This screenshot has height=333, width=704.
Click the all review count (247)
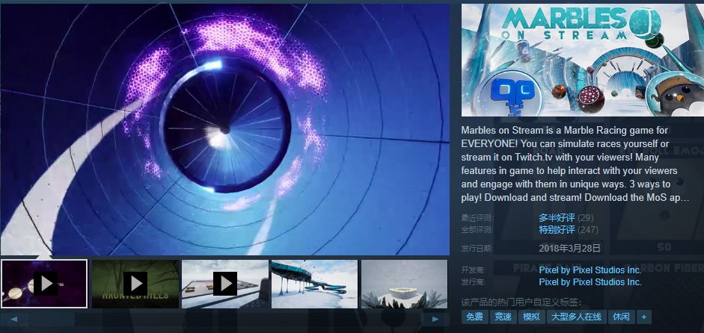[588, 230]
